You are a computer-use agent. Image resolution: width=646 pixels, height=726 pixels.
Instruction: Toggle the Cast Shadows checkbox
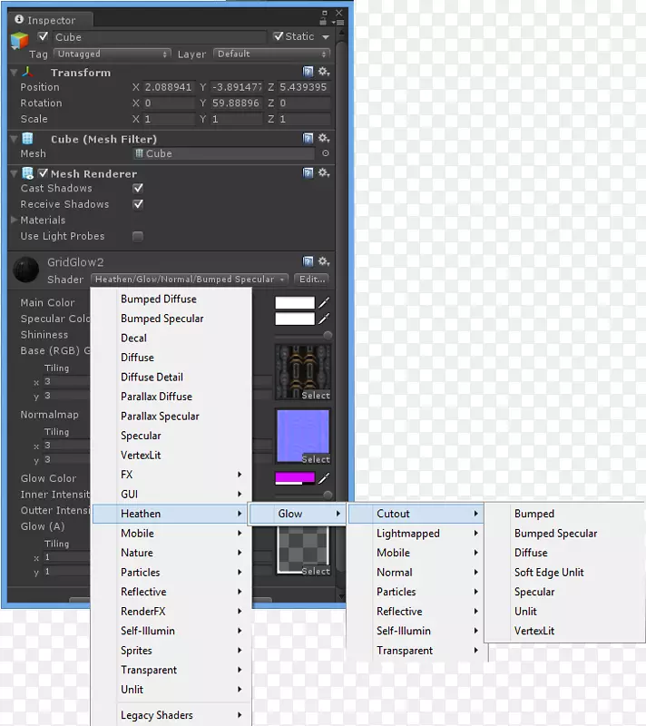coord(138,189)
